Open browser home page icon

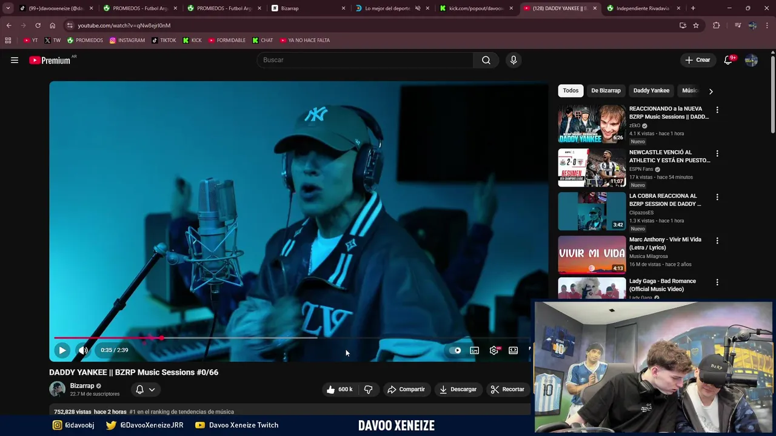pyautogui.click(x=52, y=25)
